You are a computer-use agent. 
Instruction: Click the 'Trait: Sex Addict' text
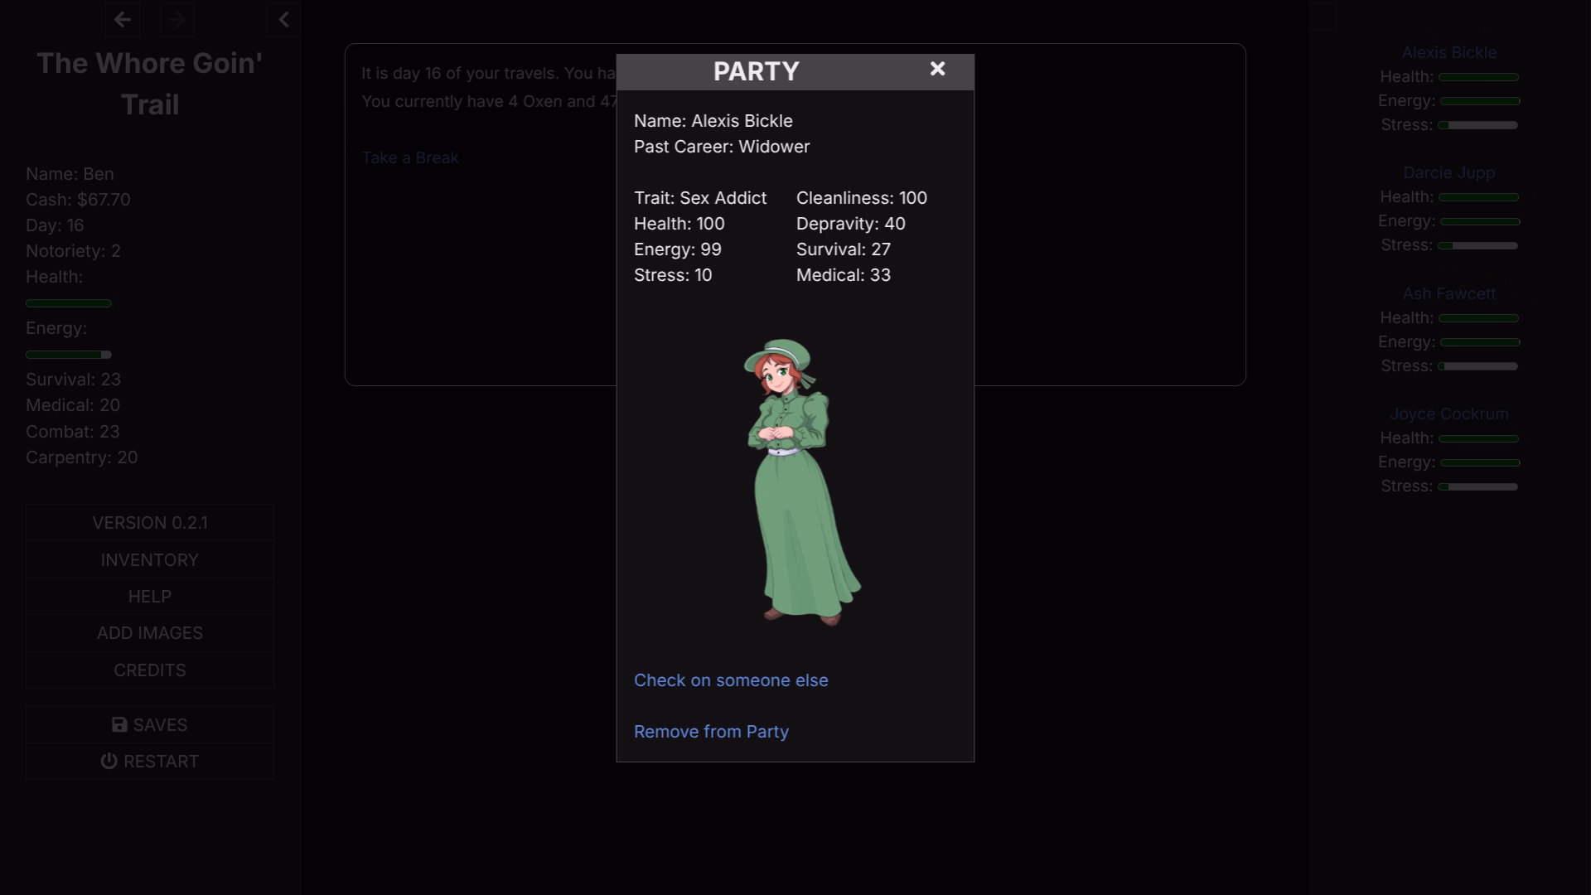(x=700, y=198)
